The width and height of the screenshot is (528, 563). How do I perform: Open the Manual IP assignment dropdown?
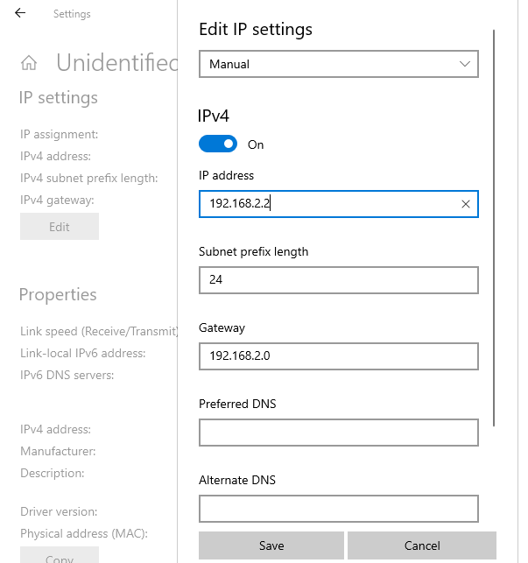[338, 64]
